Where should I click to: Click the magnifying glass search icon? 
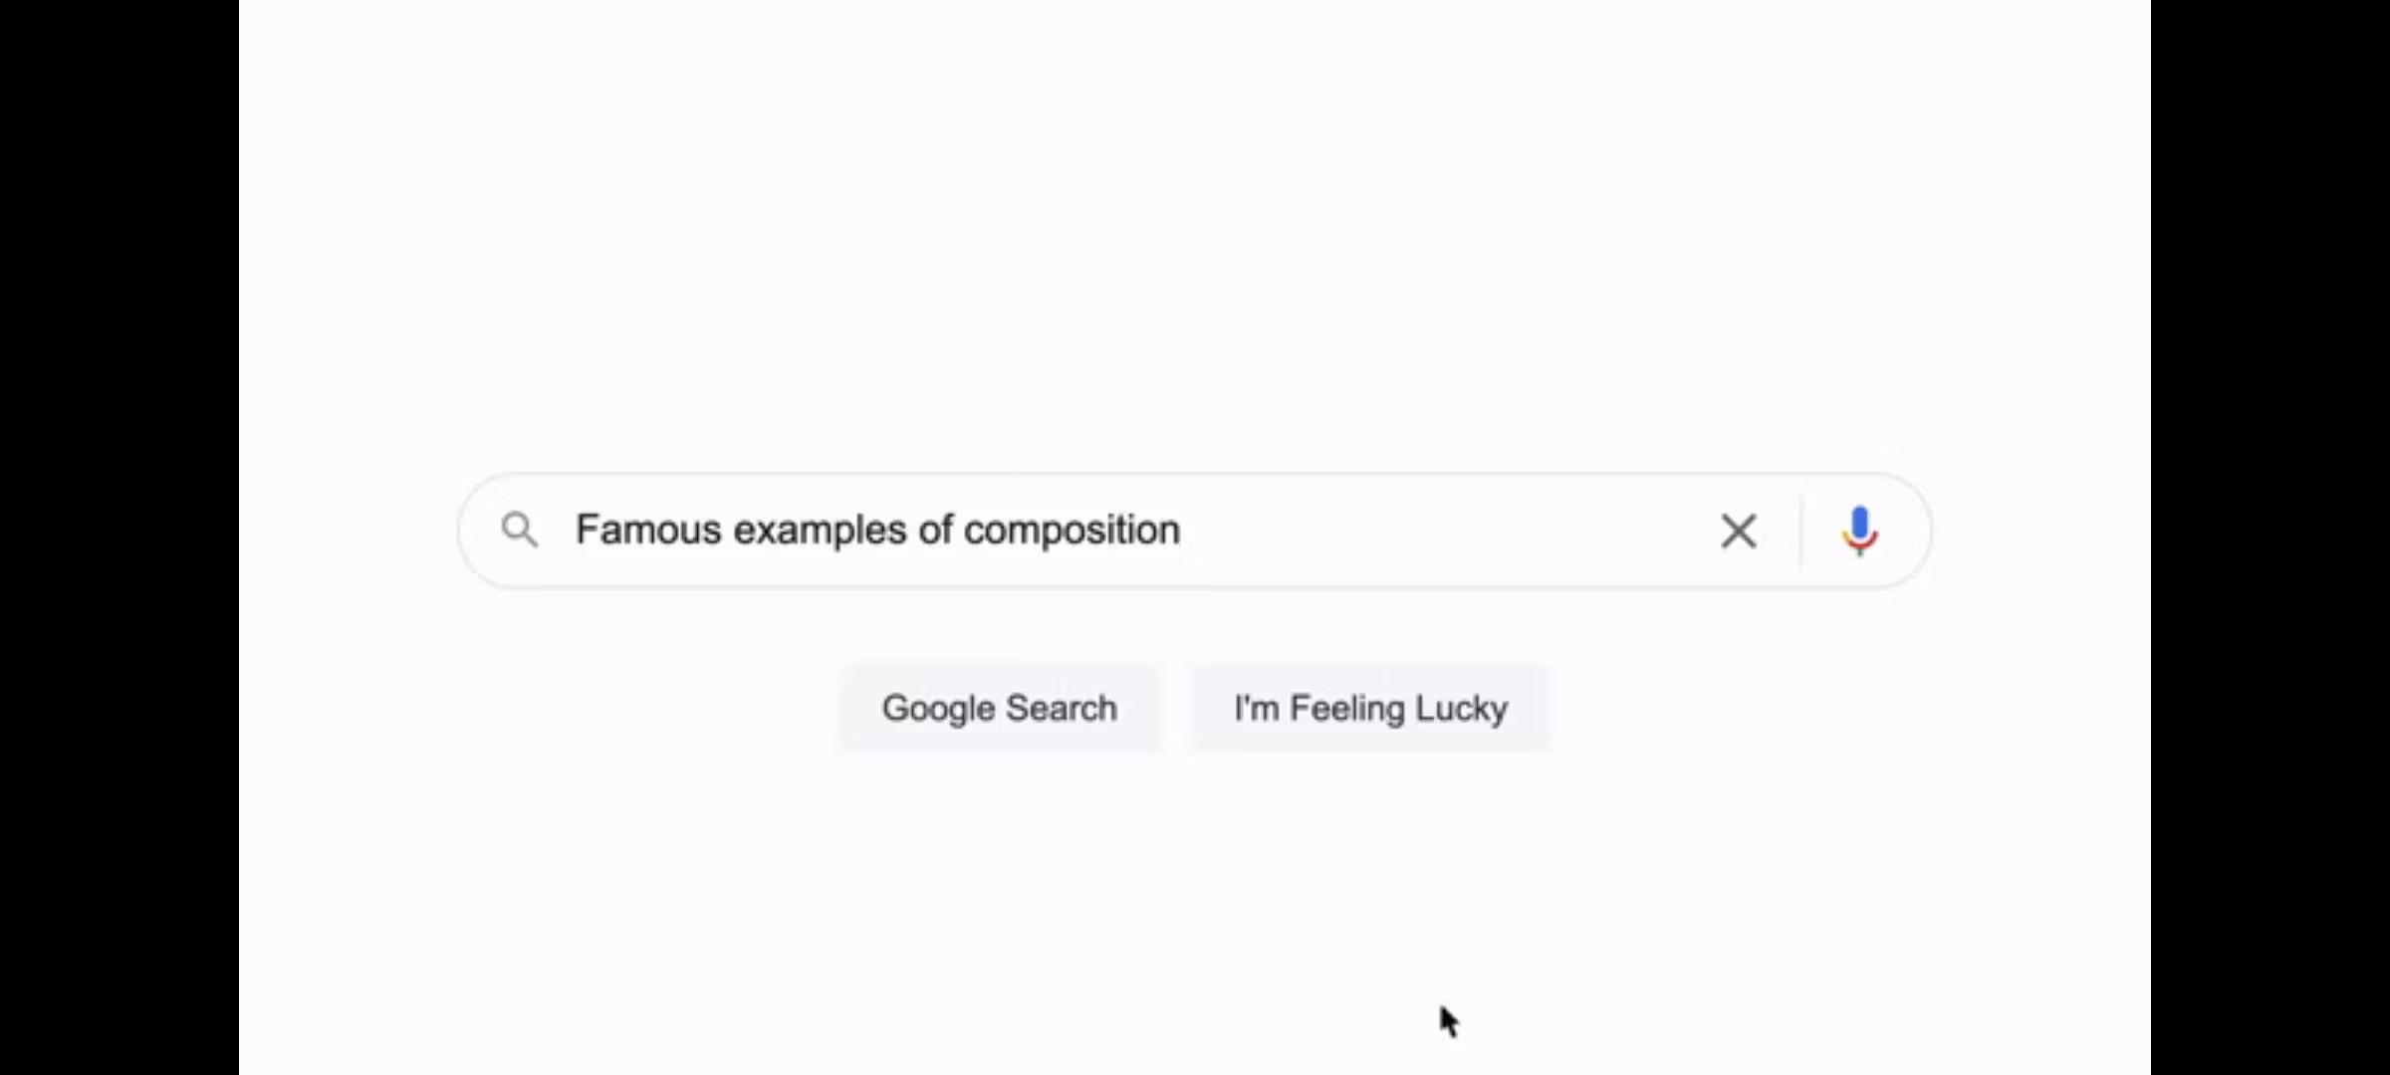[x=520, y=531]
